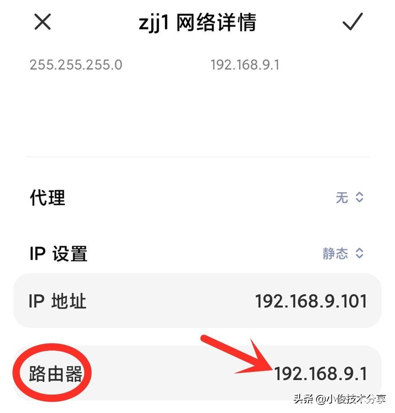Edit the router value 192.168.9.1
The image size is (395, 413).
coord(321,374)
